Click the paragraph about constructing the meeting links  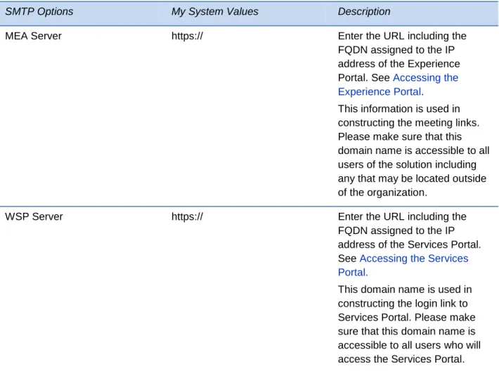413,150
